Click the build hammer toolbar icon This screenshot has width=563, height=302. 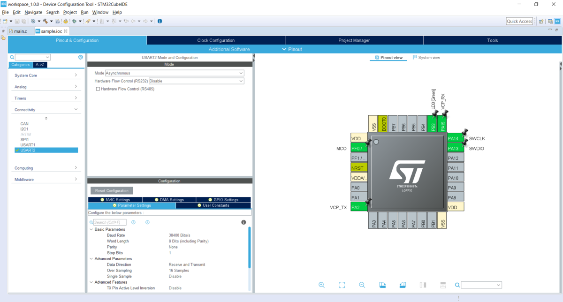pyautogui.click(x=45, y=21)
